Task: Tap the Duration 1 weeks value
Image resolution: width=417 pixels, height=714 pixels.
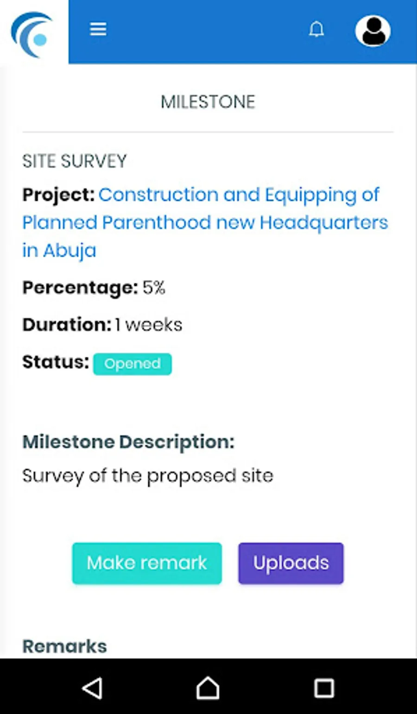Action: 149,325
